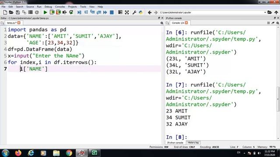Screen dimensions: 280x157
Task: Open the PYTHONPATH manager python icon
Action: coord(141,12)
